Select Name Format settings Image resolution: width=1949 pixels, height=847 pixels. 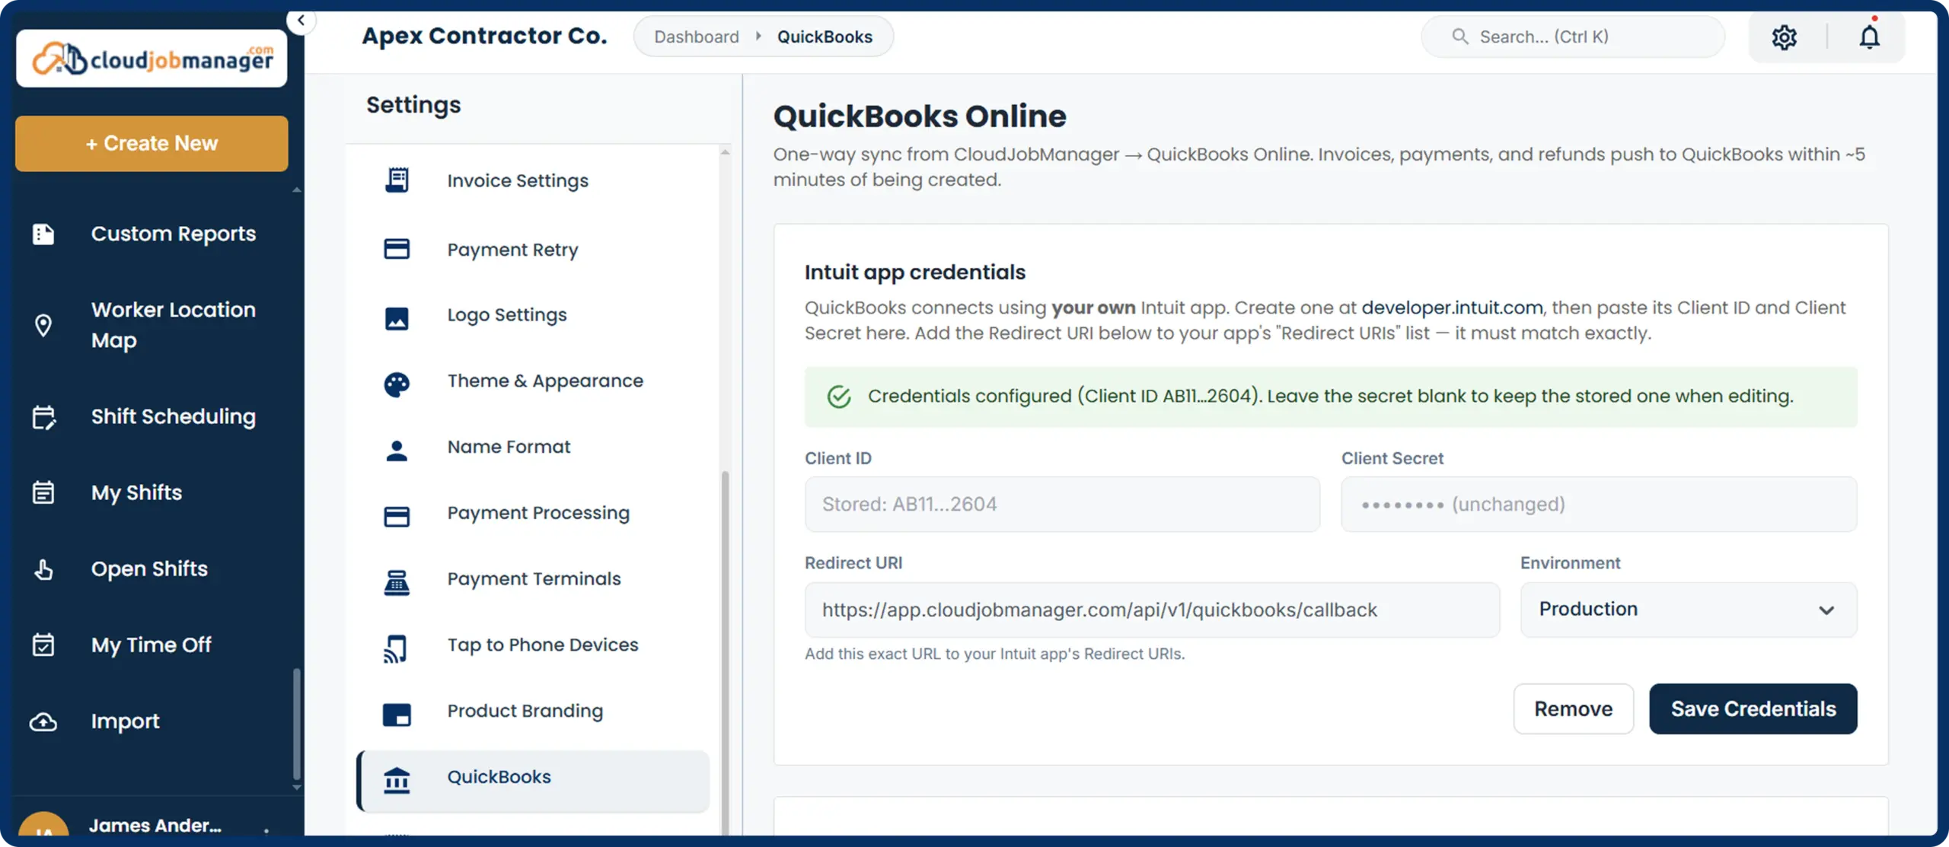coord(533,447)
